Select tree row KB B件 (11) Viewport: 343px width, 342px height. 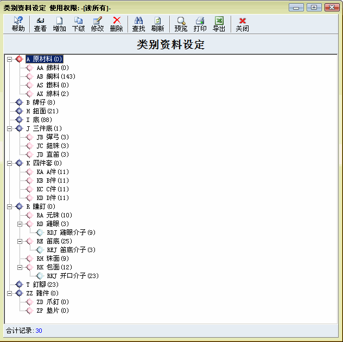[53, 180]
